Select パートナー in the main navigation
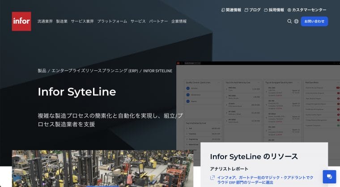Image resolution: width=340 pixels, height=187 pixels. pos(158,21)
